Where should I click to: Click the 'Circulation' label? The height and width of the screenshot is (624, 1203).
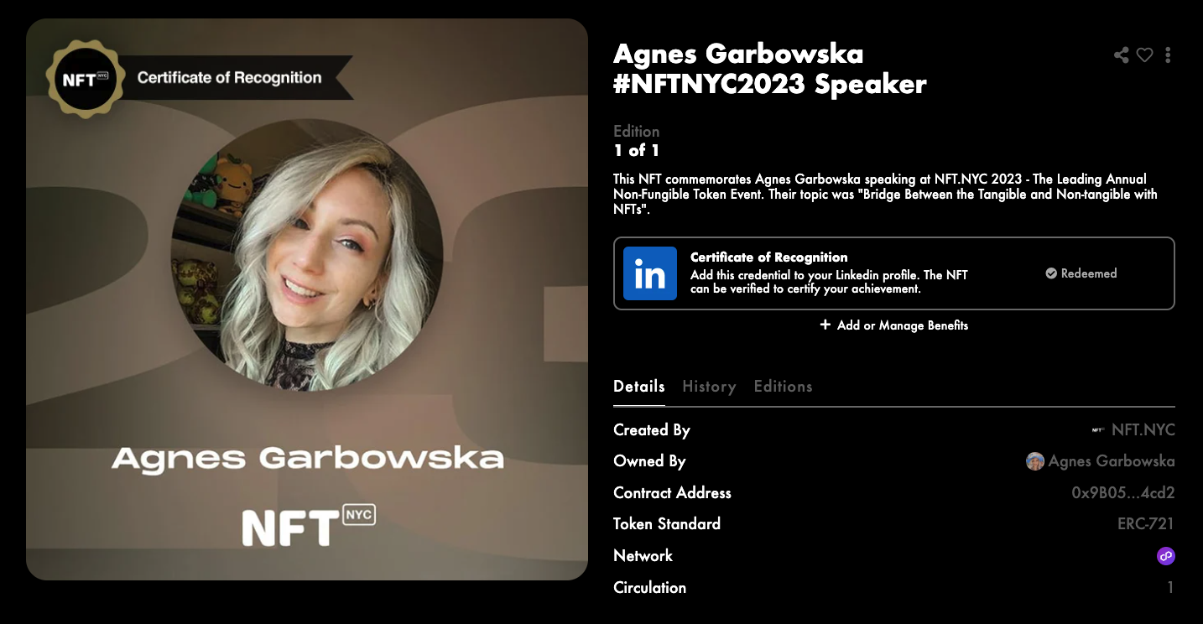pos(649,588)
